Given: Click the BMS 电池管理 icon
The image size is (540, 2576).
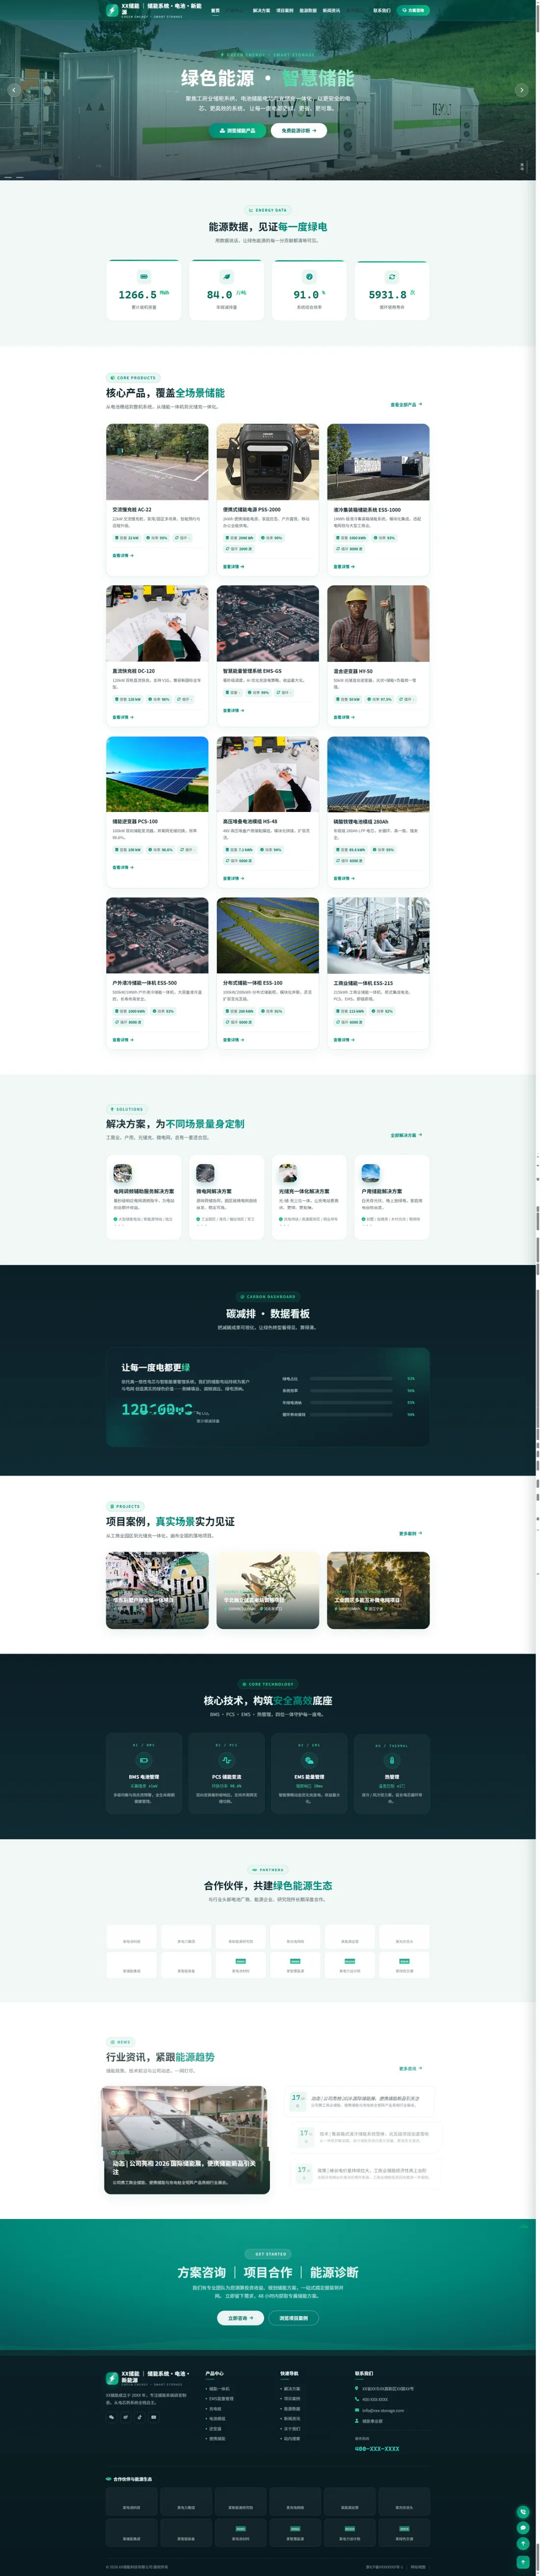Looking at the screenshot, I should (x=144, y=1759).
